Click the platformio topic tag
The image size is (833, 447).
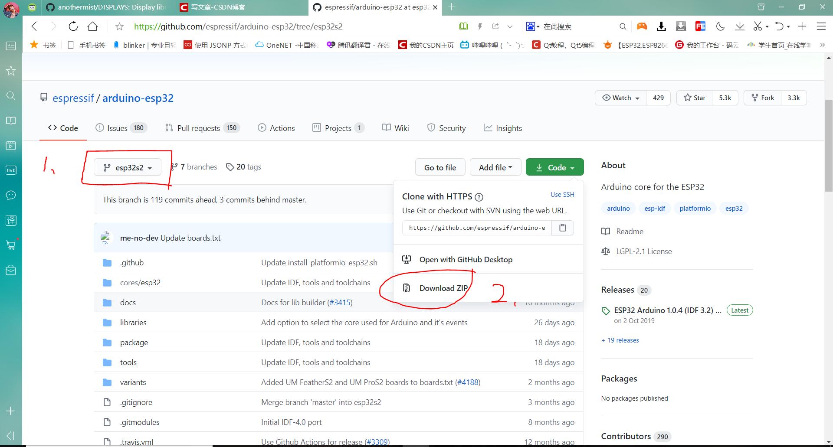click(x=695, y=209)
